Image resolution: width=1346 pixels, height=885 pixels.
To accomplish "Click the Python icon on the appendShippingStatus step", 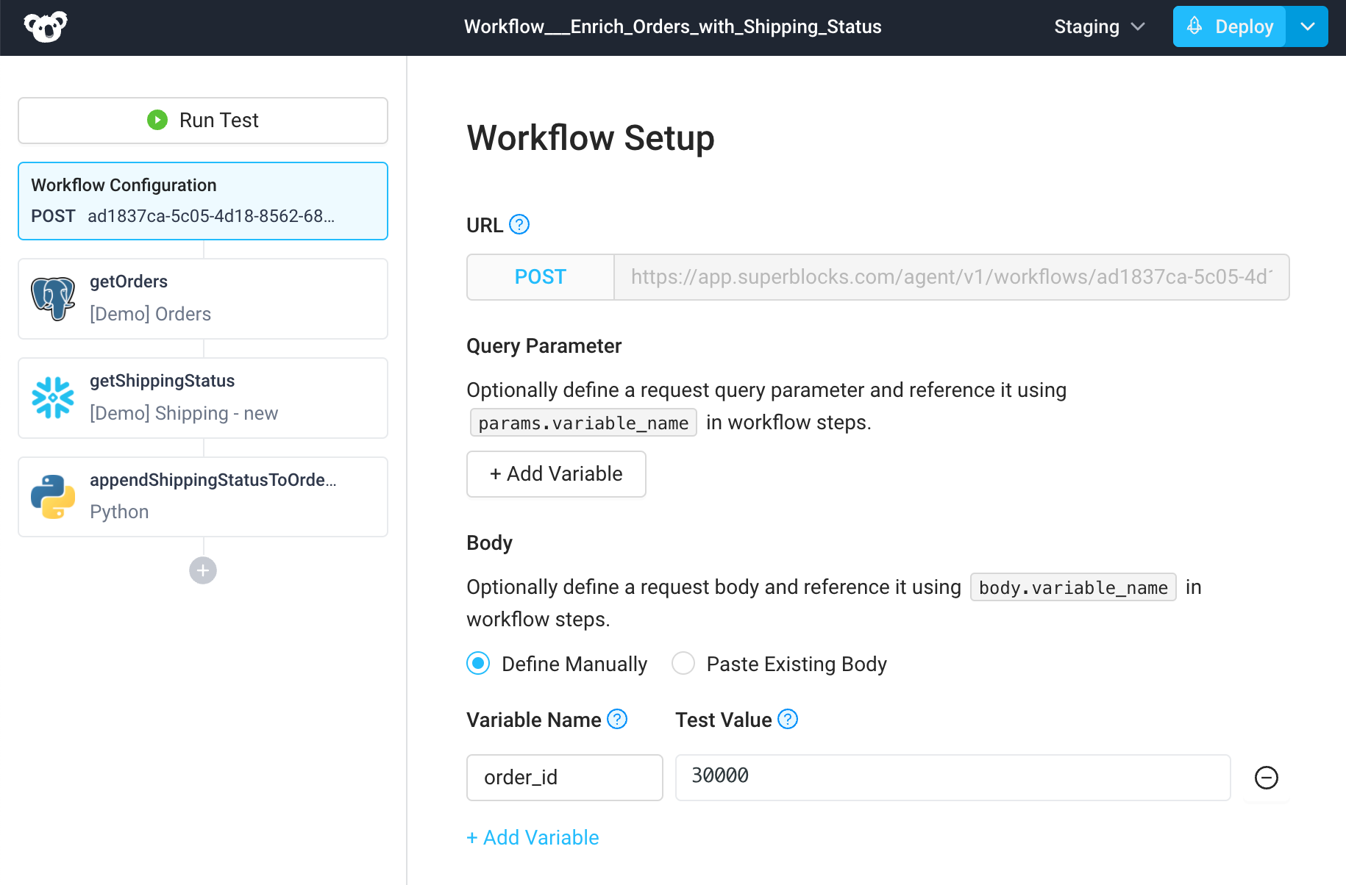I will pyautogui.click(x=53, y=496).
